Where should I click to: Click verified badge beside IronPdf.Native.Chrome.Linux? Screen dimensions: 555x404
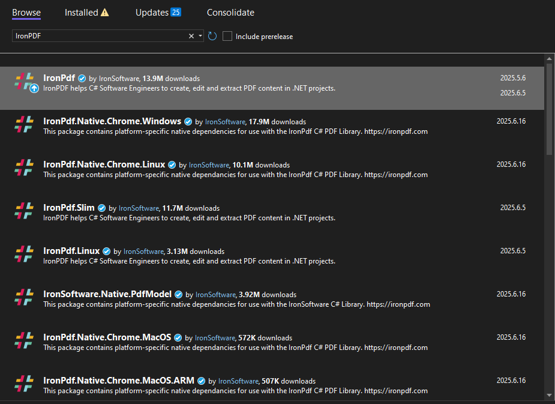(172, 164)
